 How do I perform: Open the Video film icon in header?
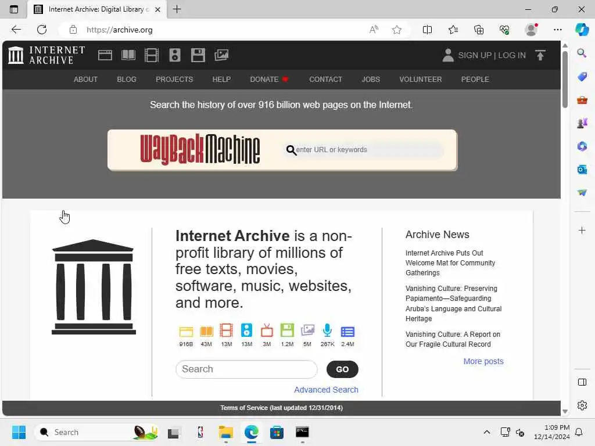(152, 55)
